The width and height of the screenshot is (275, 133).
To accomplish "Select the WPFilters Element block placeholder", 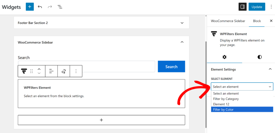I will tap(101, 94).
